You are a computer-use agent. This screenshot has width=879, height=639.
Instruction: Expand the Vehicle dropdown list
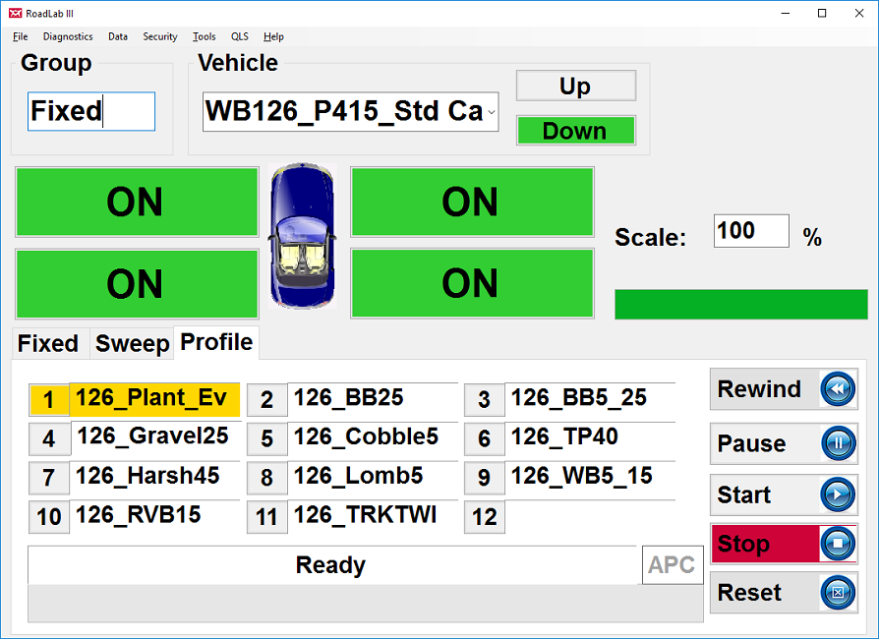(x=491, y=112)
